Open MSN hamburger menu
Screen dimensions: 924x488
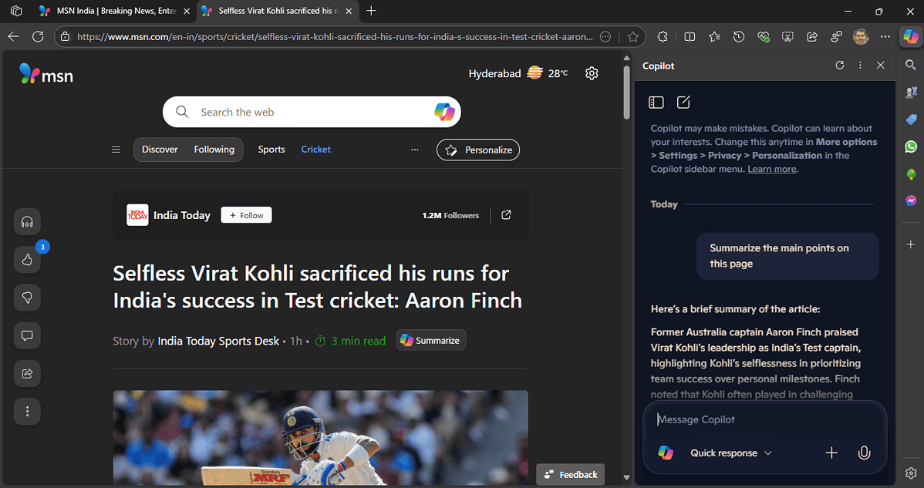116,150
